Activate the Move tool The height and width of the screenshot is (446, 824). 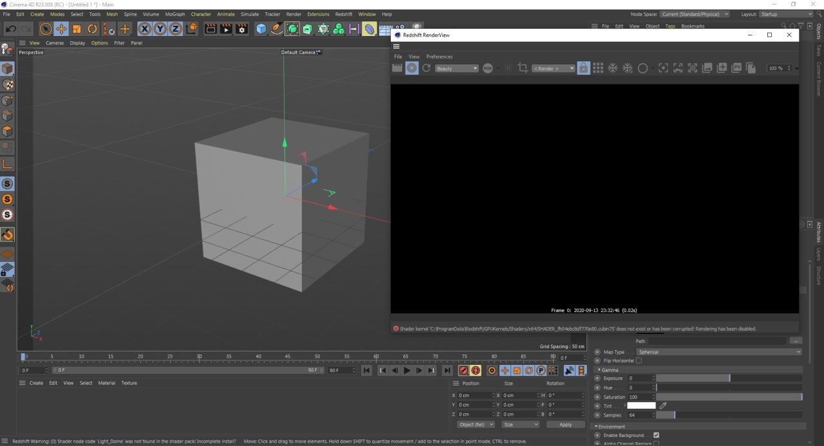pos(61,28)
